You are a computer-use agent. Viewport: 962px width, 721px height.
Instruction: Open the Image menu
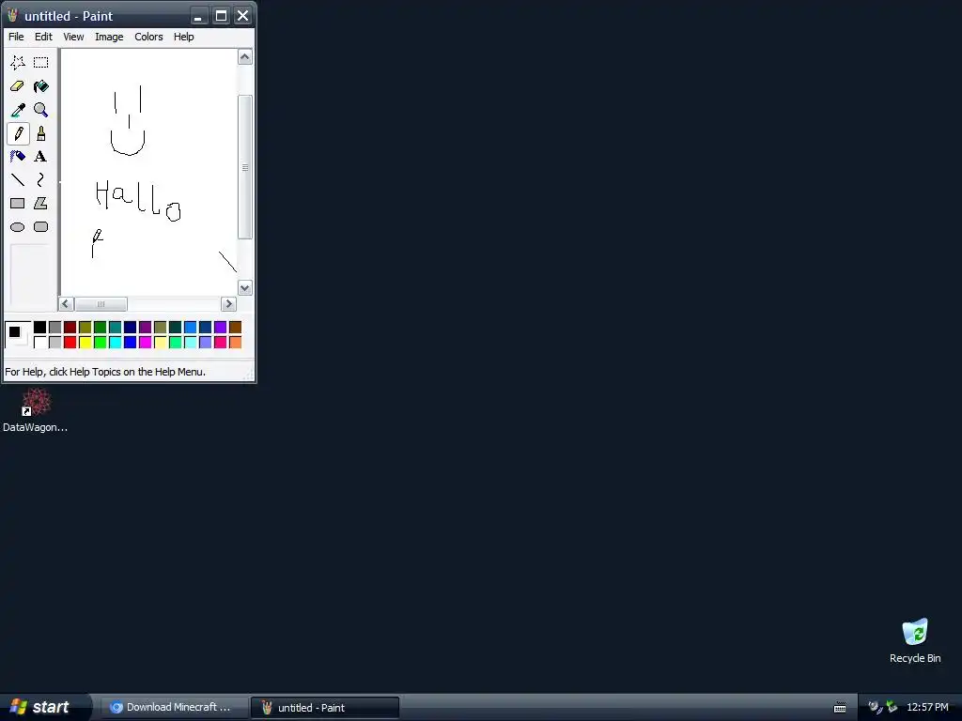point(109,37)
